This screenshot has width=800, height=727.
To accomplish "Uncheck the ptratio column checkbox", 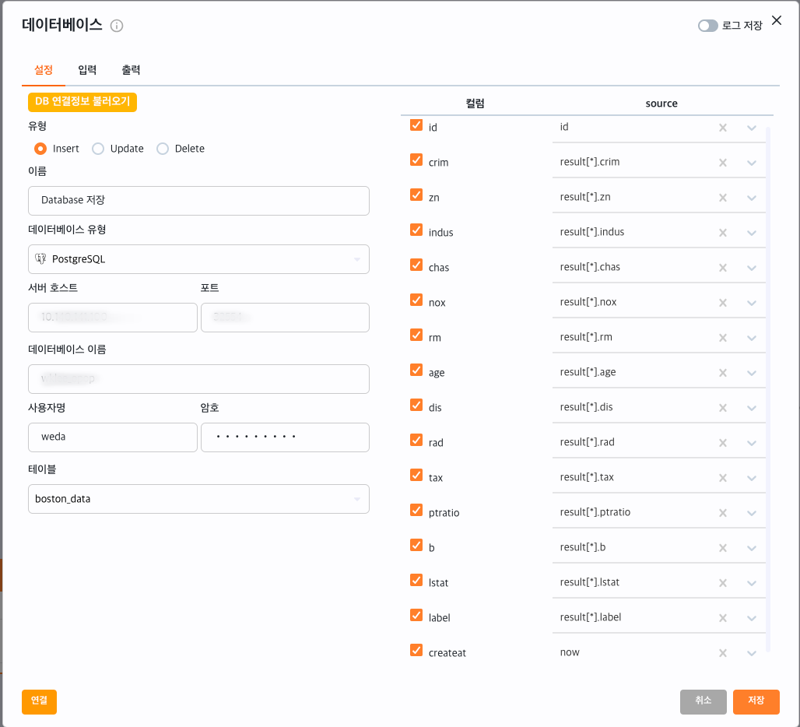I will tap(416, 510).
